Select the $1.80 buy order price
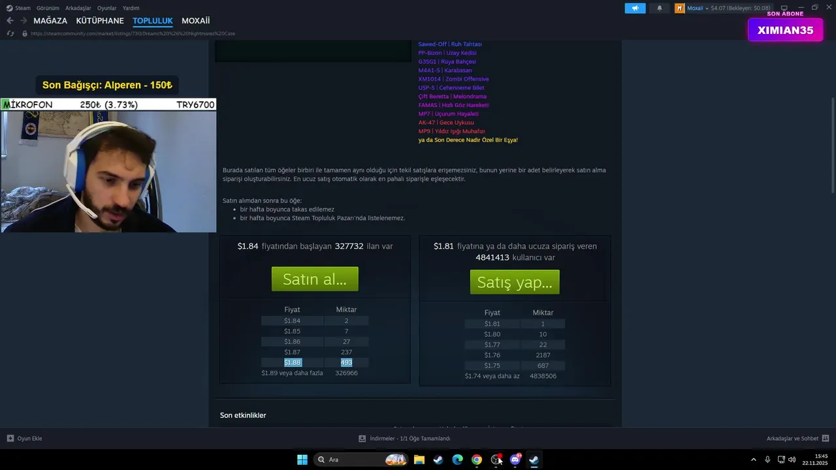The image size is (836, 470). pos(492,334)
